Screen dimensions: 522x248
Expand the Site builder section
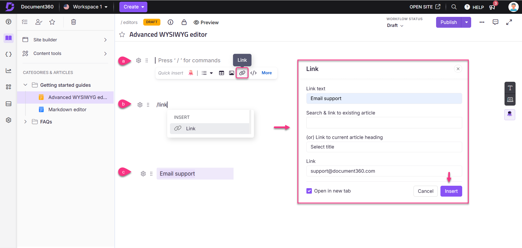click(x=65, y=40)
